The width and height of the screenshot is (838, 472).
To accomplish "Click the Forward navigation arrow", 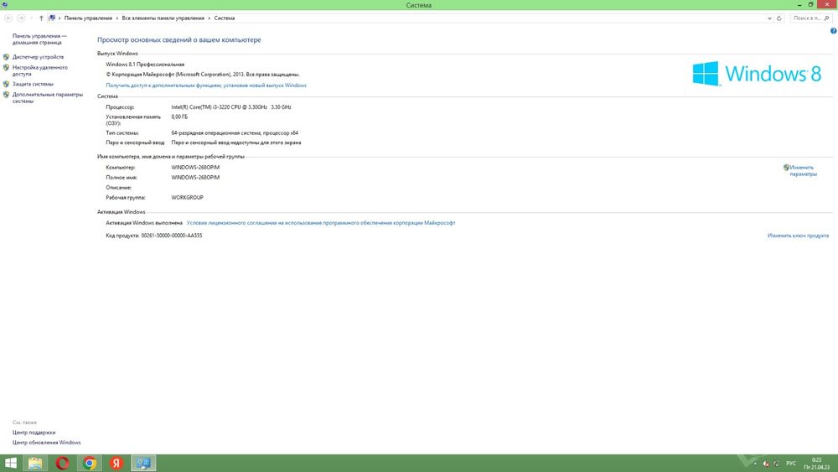I will tap(21, 18).
